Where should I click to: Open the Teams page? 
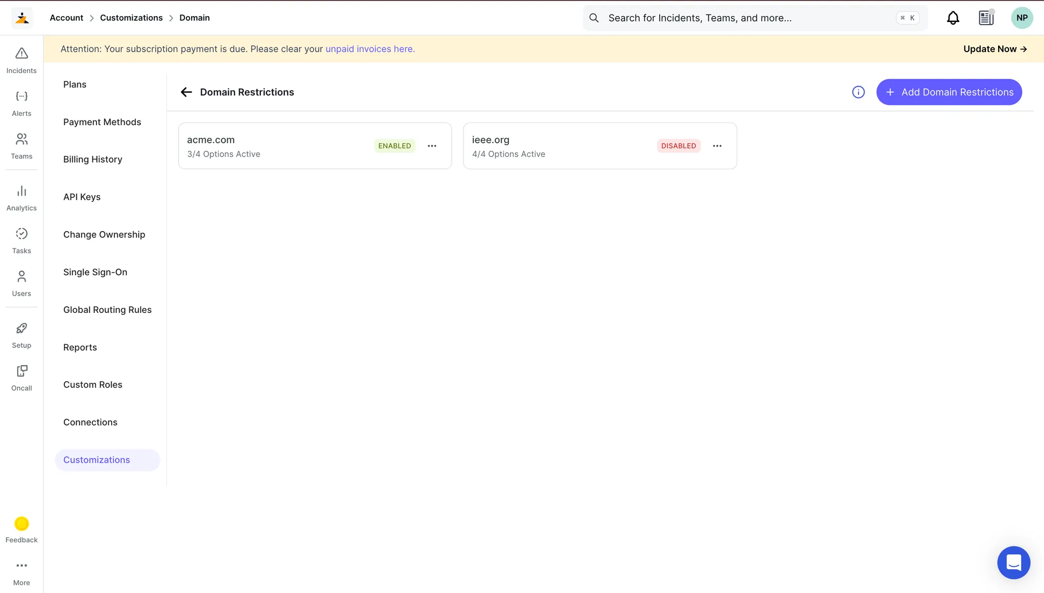tap(21, 144)
